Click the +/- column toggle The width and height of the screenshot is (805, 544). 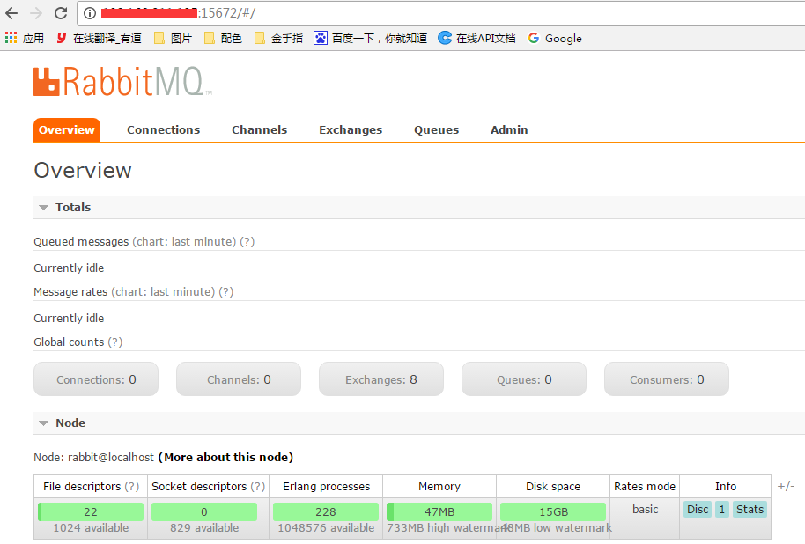coord(786,486)
